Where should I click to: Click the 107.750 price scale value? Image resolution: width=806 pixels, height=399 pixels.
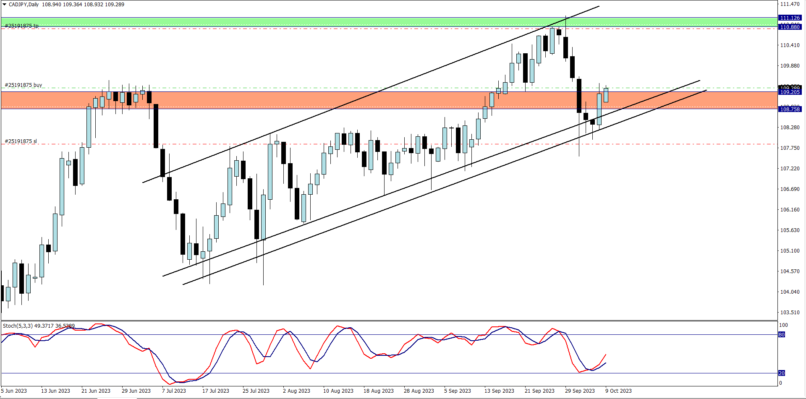coord(790,148)
